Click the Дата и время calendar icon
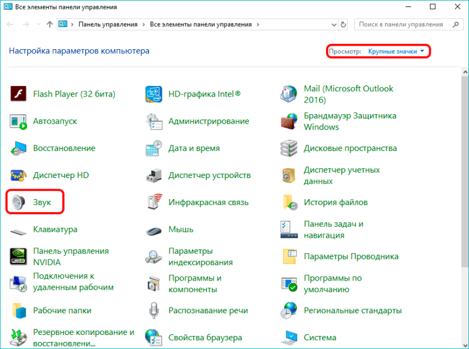 154,148
